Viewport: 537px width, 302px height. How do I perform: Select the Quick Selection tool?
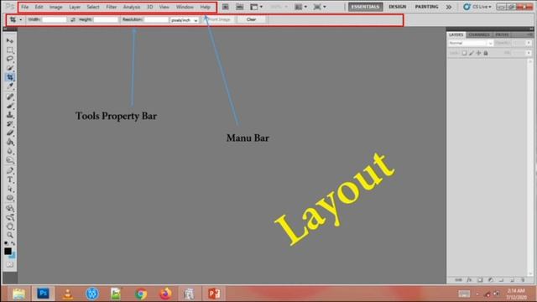click(x=10, y=68)
